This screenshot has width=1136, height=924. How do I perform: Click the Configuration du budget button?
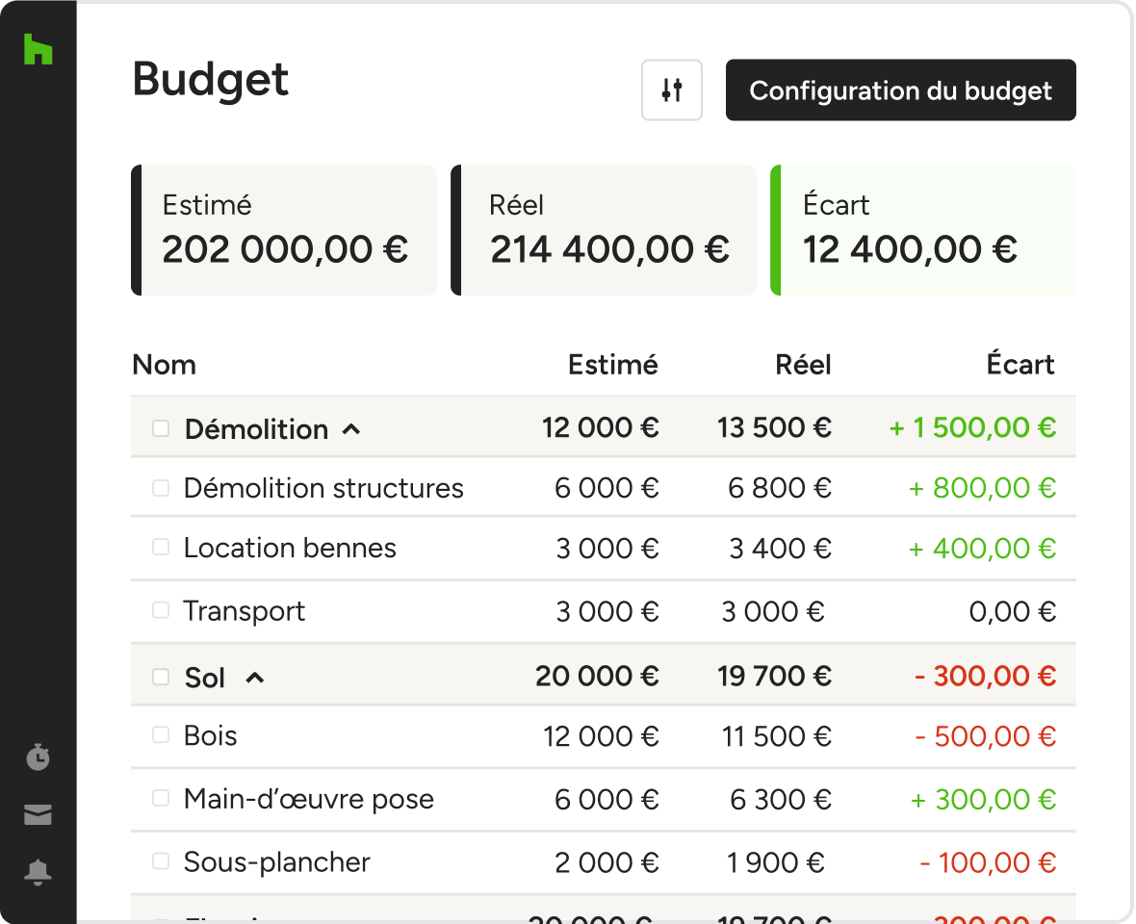(900, 90)
